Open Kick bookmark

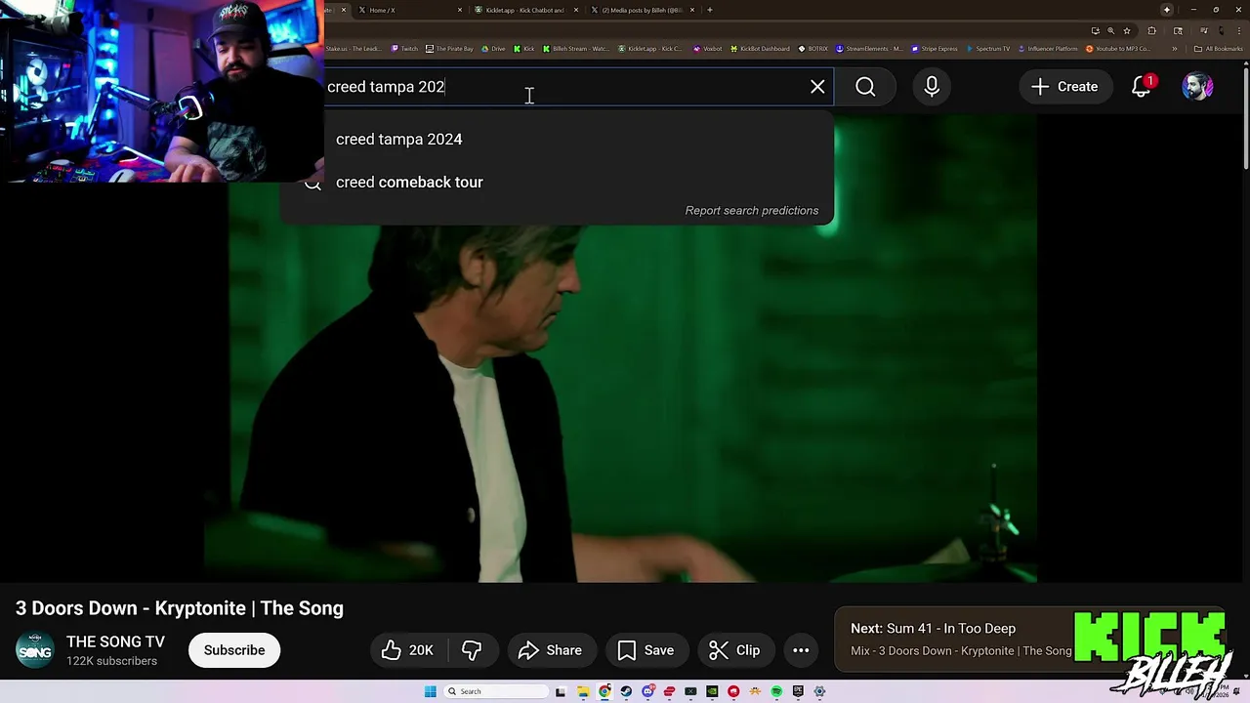pyautogui.click(x=524, y=49)
